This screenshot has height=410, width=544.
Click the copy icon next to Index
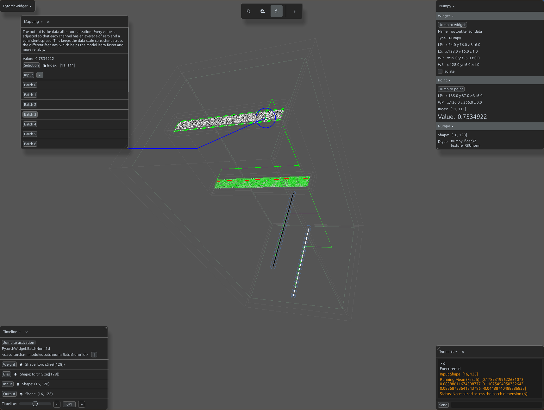44,66
